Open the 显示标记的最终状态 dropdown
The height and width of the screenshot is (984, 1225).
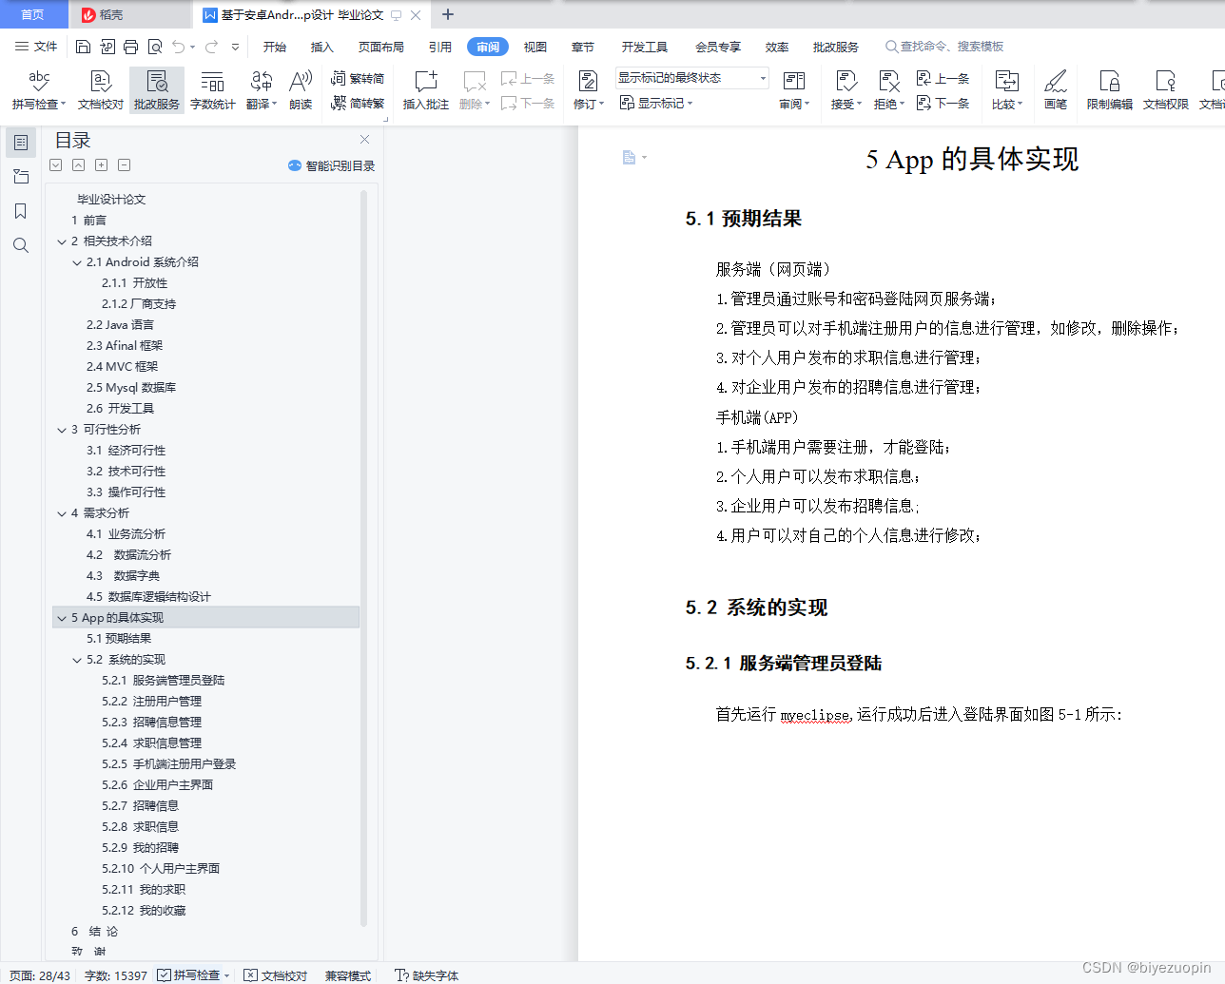tap(691, 78)
